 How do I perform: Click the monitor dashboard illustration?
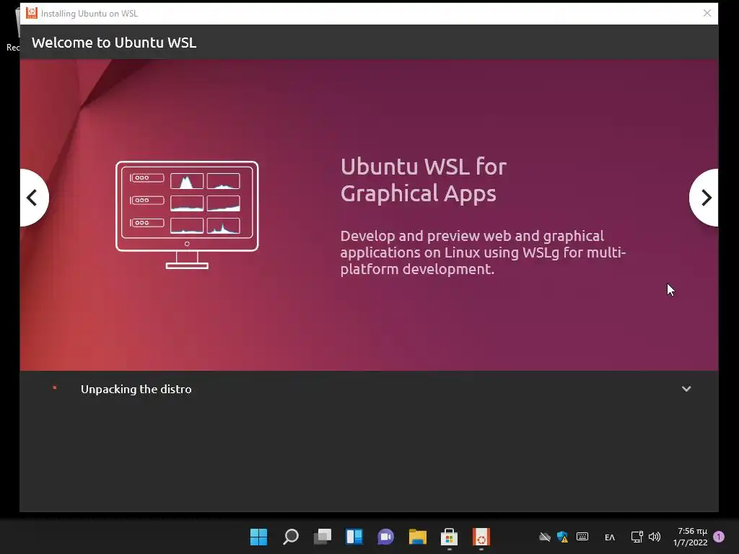pos(187,215)
